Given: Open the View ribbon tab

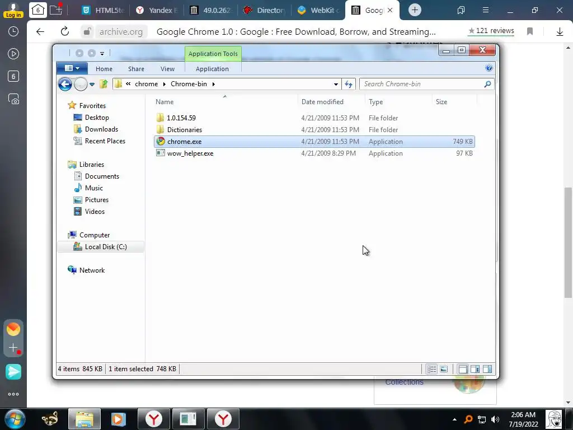Looking at the screenshot, I should tap(167, 69).
